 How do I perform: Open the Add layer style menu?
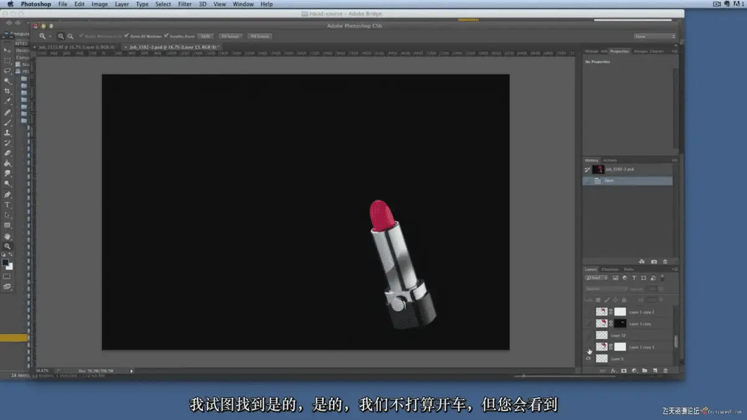coord(614,370)
